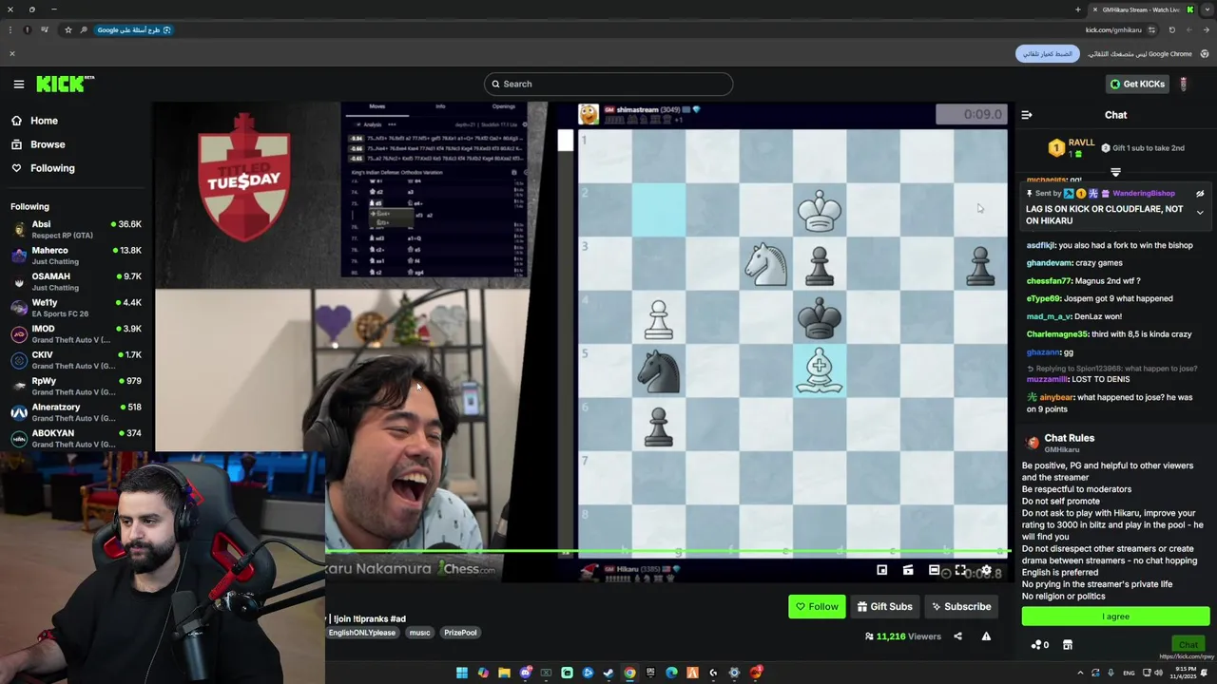
Task: Open the Following page in sidebar
Action: (x=42, y=168)
